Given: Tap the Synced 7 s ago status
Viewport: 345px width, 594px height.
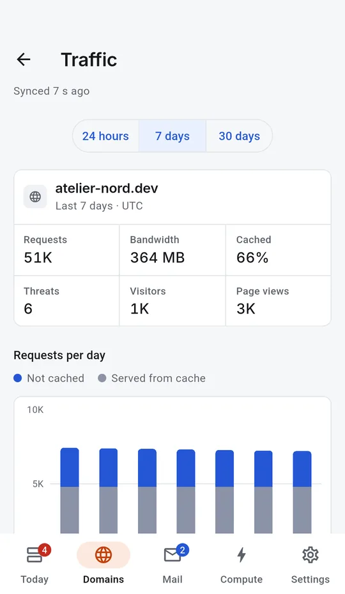Looking at the screenshot, I should [52, 91].
